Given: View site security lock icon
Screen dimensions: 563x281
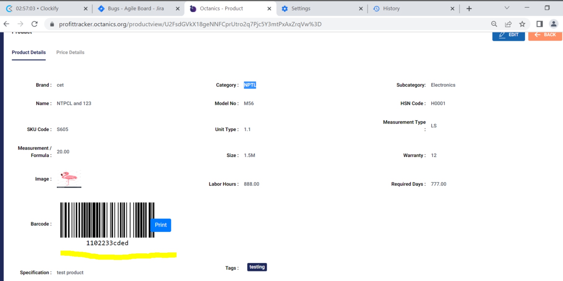Looking at the screenshot, I should pos(52,24).
